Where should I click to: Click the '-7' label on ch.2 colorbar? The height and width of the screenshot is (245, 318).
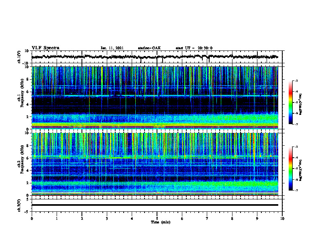click(296, 190)
